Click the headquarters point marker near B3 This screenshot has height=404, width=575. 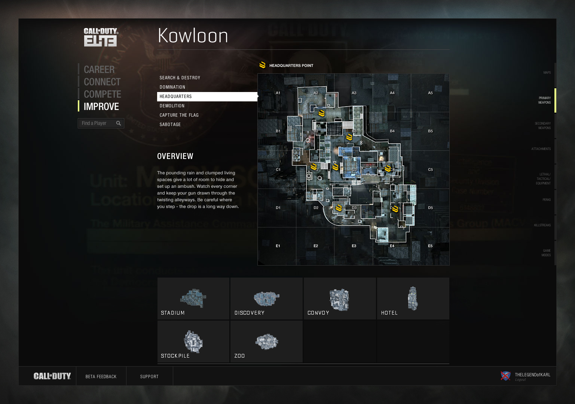pyautogui.click(x=349, y=137)
